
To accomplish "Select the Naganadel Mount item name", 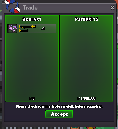I will [28, 29].
